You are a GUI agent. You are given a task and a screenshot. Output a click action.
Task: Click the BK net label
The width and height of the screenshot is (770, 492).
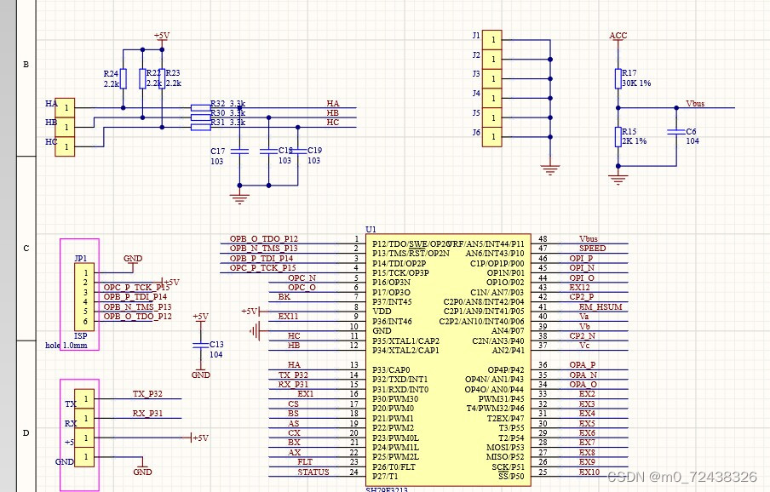point(284,297)
